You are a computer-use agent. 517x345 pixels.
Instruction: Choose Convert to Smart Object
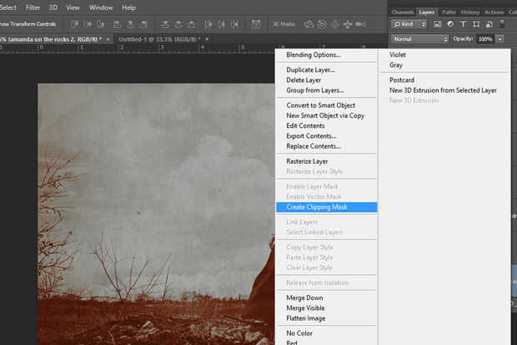click(x=320, y=105)
